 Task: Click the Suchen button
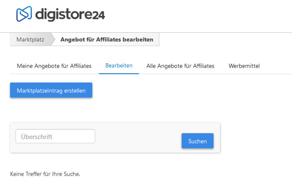tap(197, 141)
